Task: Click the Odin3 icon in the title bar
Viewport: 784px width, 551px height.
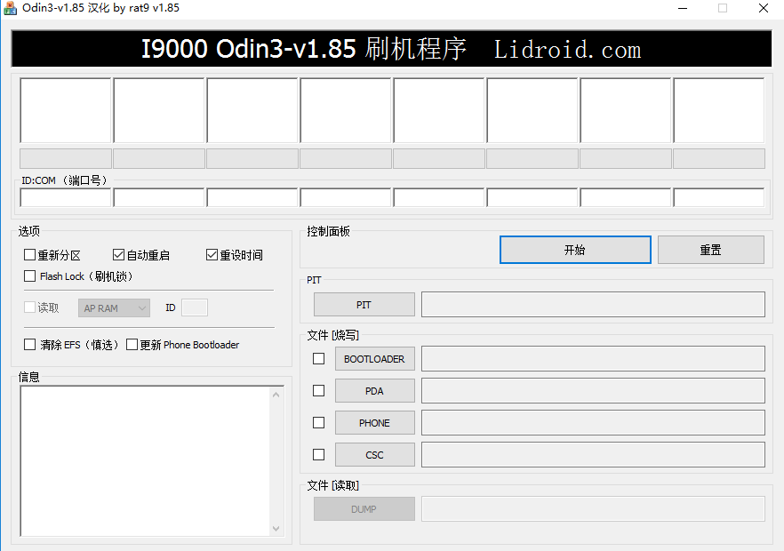Action: click(12, 8)
